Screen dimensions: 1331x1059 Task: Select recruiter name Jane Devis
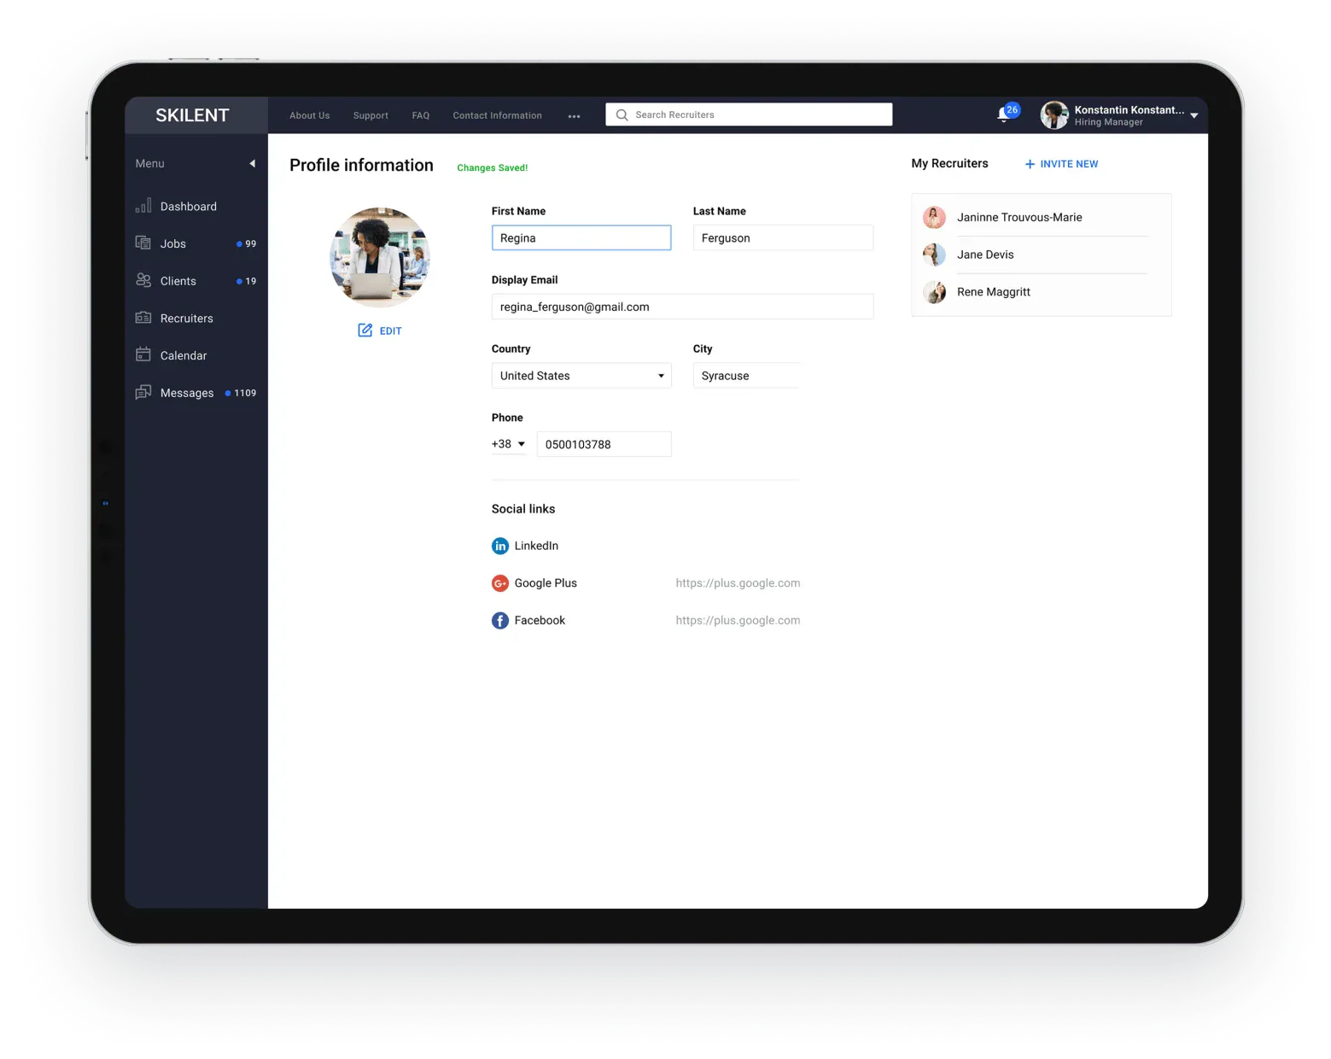(985, 255)
